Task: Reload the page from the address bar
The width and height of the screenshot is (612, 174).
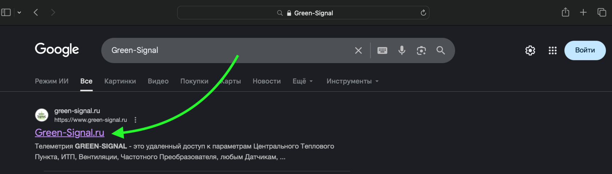Action: coord(423,13)
